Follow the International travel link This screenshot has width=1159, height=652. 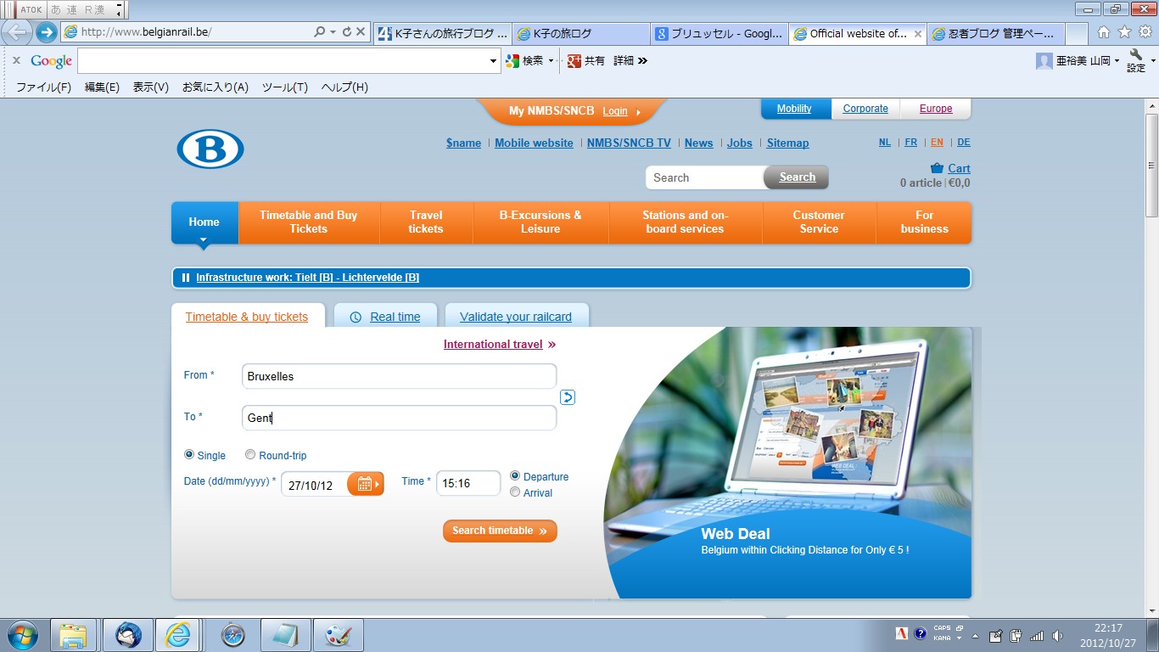coord(500,345)
